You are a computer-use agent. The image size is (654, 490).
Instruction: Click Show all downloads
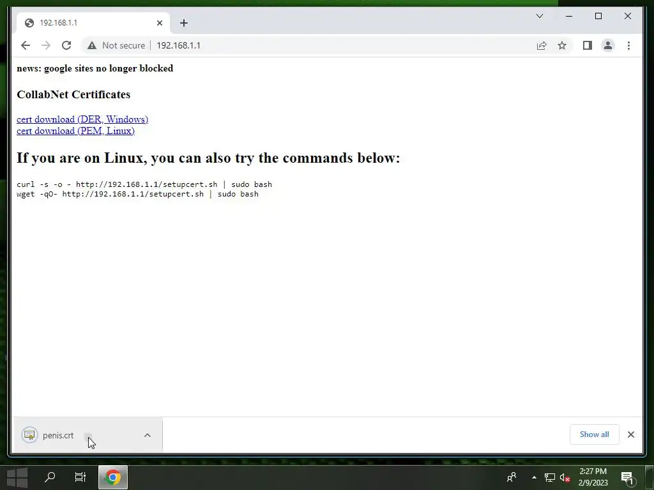tap(595, 434)
